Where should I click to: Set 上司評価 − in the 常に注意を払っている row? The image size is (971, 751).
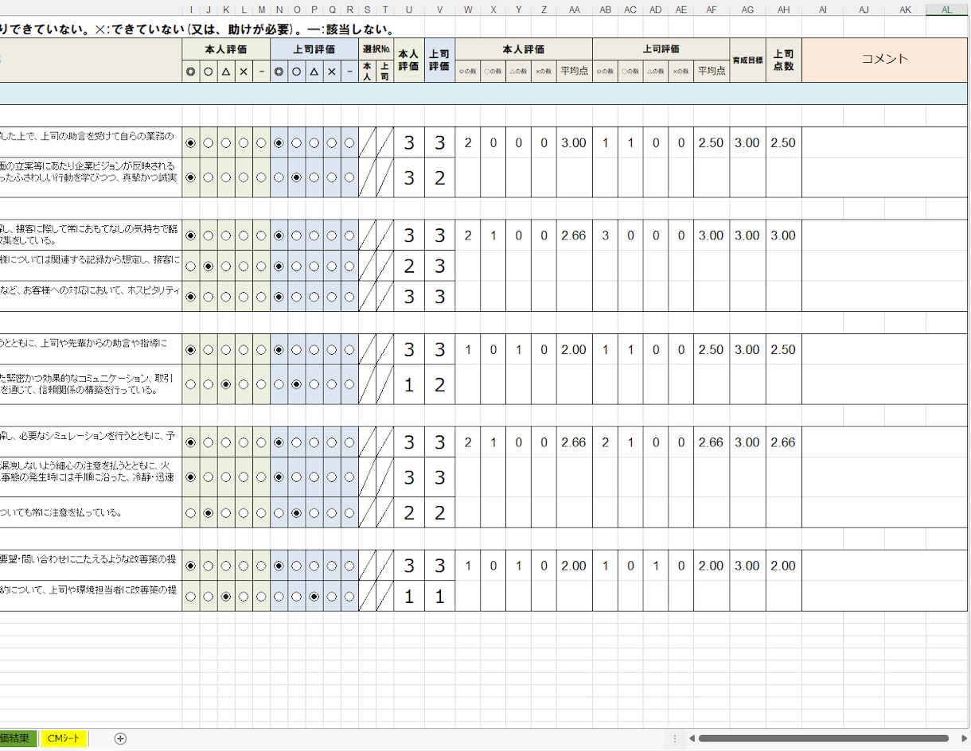349,513
